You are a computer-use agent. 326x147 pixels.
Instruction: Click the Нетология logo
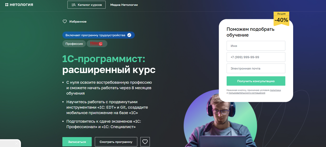pos(19,4)
